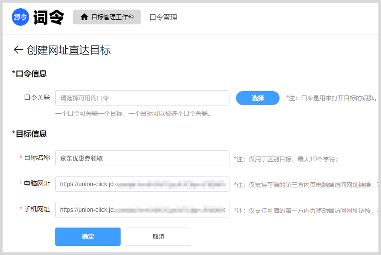Open the 目标管理工作台 tab
This screenshot has width=381, height=255.
[107, 17]
